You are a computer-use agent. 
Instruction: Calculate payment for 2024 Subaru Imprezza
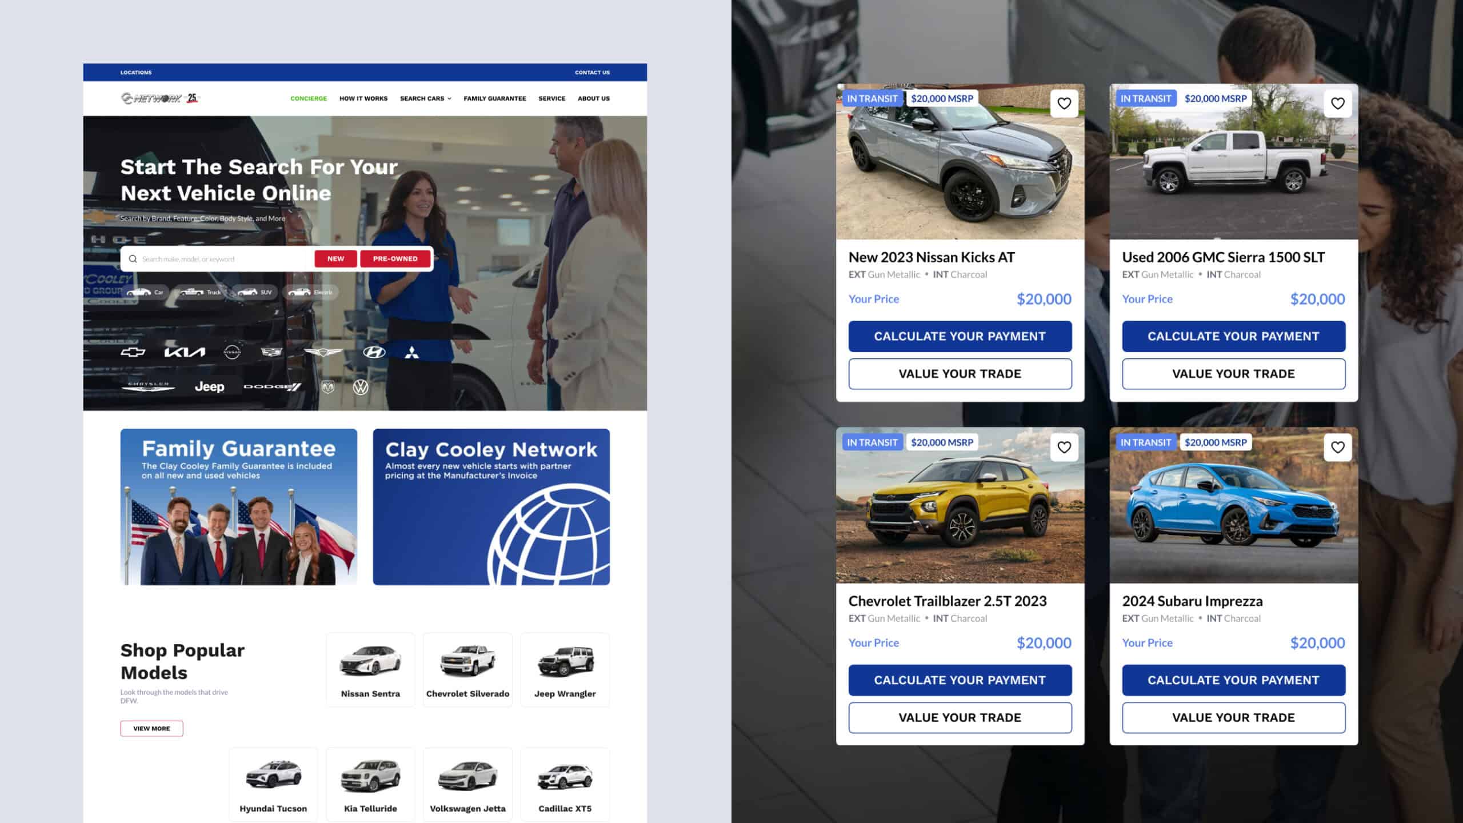1234,680
